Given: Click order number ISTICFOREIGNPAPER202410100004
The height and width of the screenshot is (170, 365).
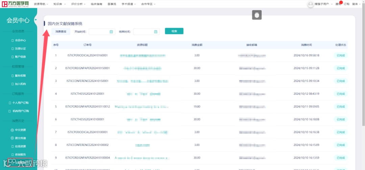Looking at the screenshot, I should pos(88,158).
